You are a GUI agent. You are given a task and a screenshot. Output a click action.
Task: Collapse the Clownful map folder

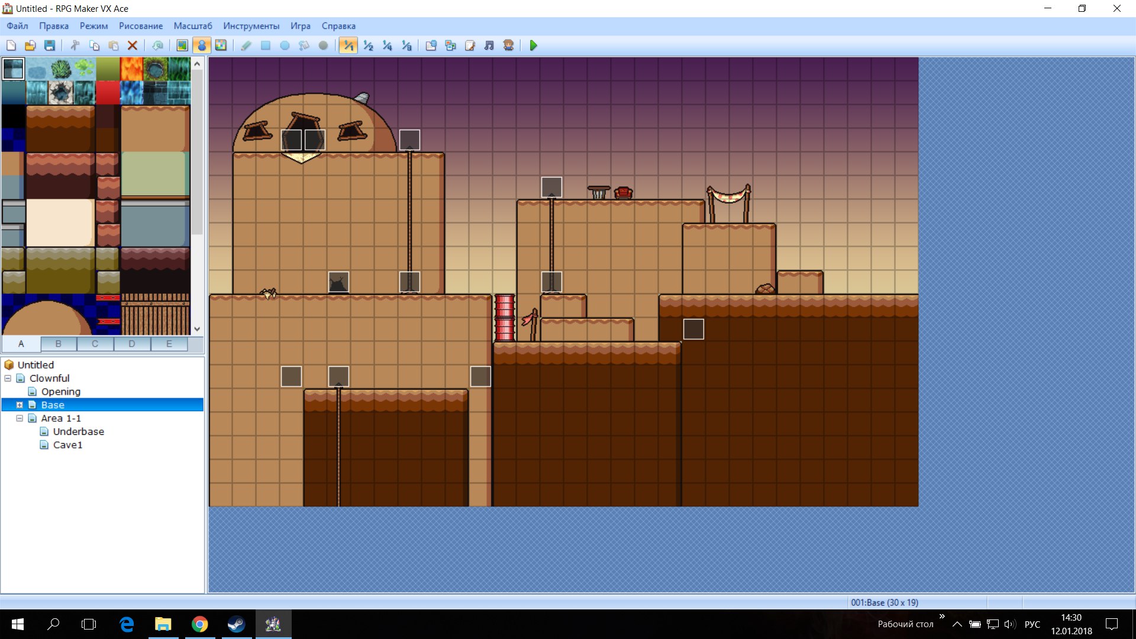tap(8, 378)
